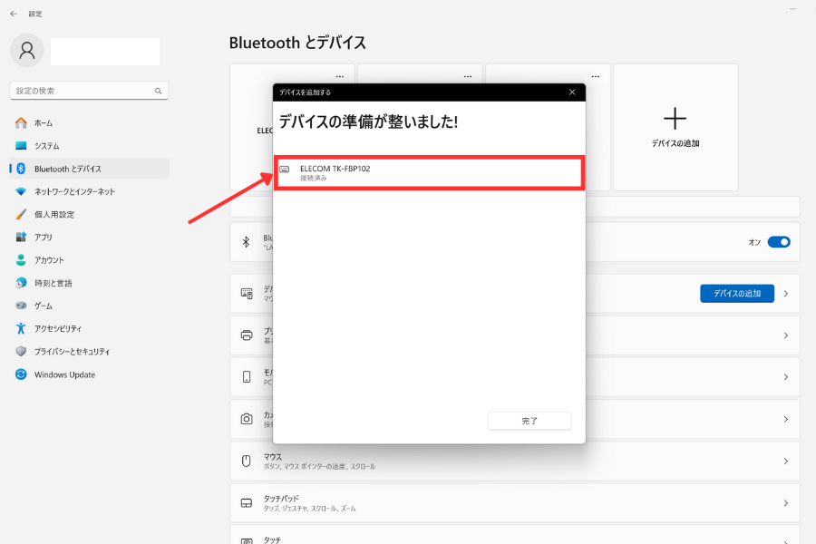Screen dimensions: 816x544
Task: Click the blue デバイスの追加 button
Action: click(737, 294)
